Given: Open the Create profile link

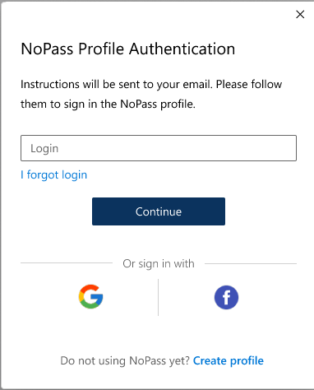Looking at the screenshot, I should click(229, 360).
